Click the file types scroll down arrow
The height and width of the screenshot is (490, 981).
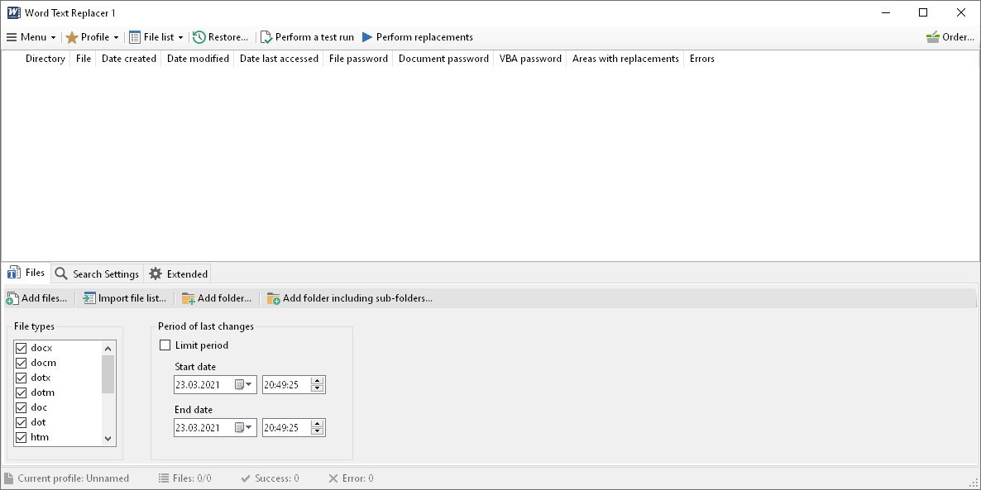[108, 439]
